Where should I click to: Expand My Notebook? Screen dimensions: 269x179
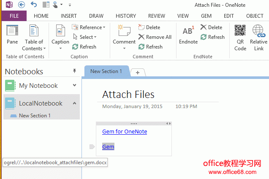coord(75,85)
